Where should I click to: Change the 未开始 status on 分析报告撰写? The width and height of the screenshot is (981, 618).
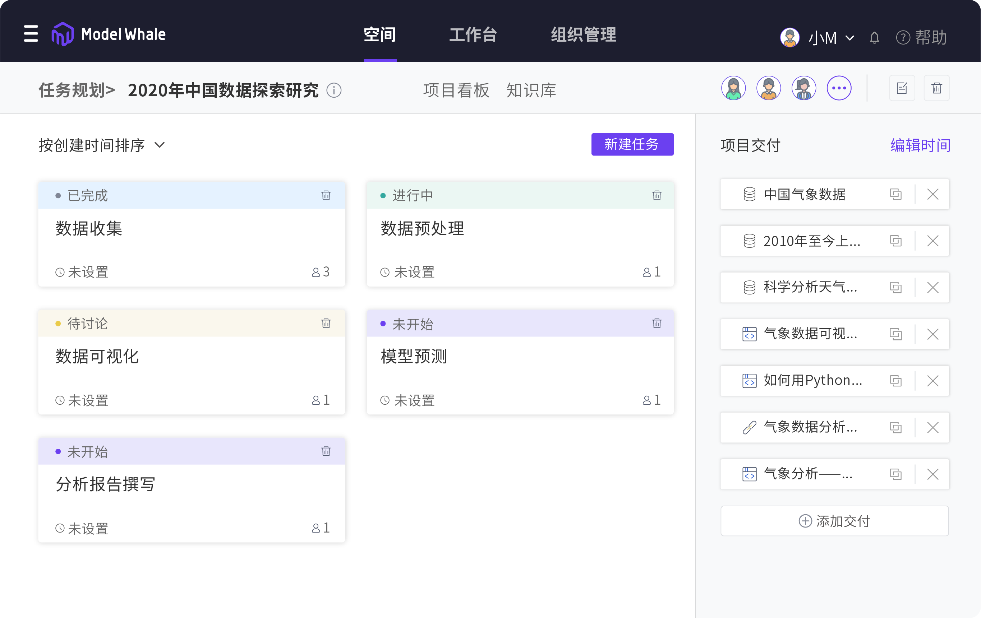click(x=82, y=452)
